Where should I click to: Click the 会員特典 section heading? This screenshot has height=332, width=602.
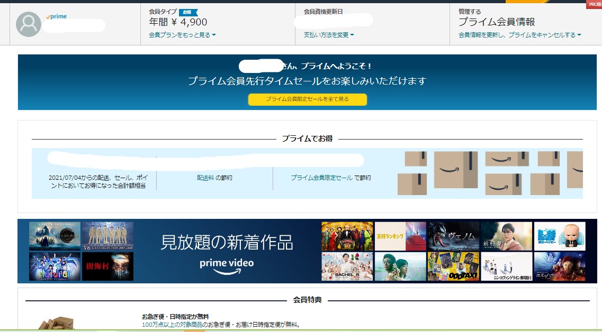tap(307, 300)
